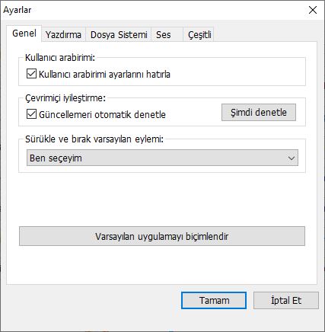This screenshot has width=325, height=332.
Task: Go to the Çeşitli tab
Action: (199, 34)
